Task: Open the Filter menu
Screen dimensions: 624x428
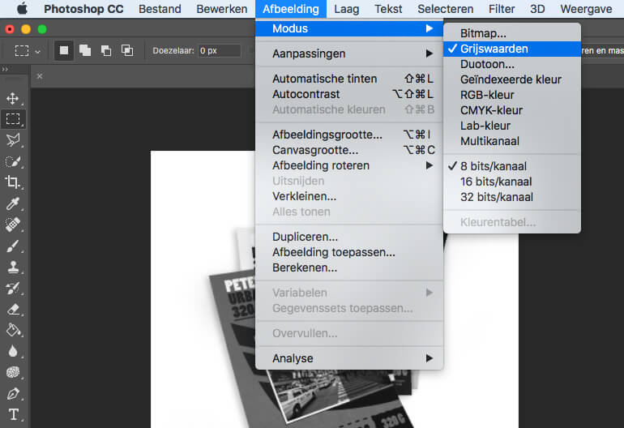Action: pyautogui.click(x=502, y=9)
